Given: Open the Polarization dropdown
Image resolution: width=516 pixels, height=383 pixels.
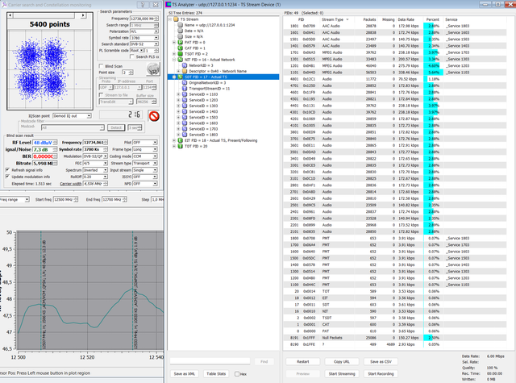Looking at the screenshot, I should tap(156, 31).
